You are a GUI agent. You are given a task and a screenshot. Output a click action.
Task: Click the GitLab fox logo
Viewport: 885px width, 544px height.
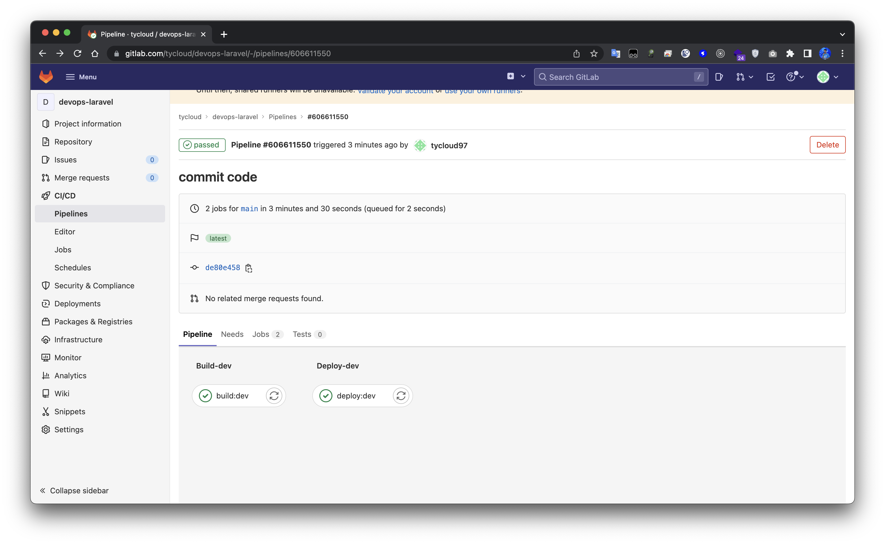(x=46, y=77)
